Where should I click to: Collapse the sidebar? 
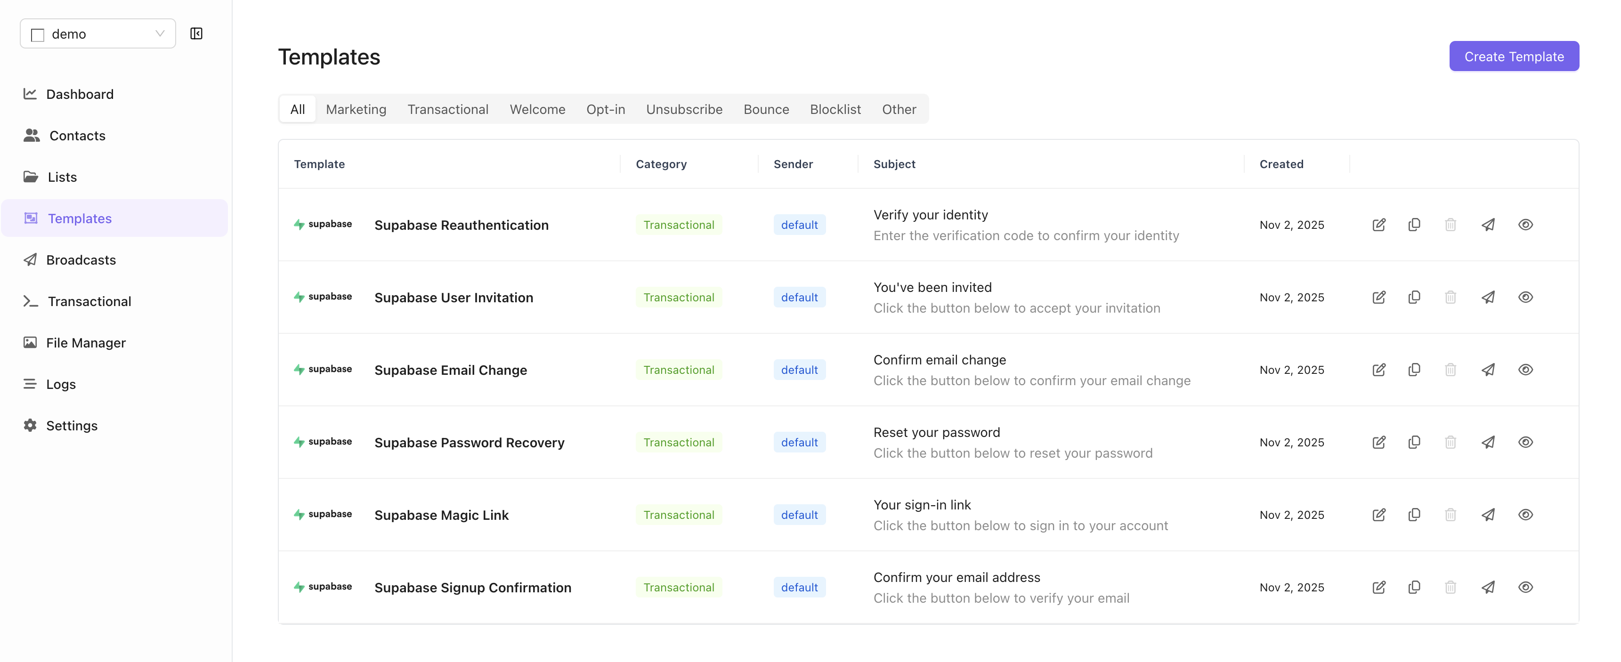(196, 33)
